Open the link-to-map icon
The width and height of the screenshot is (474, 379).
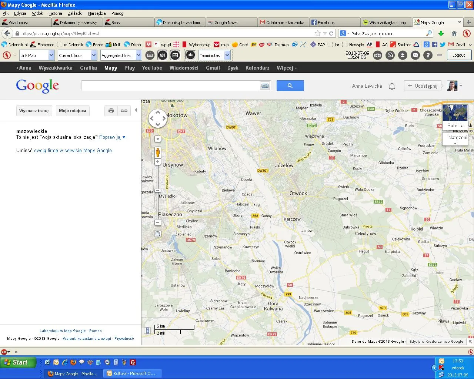(124, 111)
